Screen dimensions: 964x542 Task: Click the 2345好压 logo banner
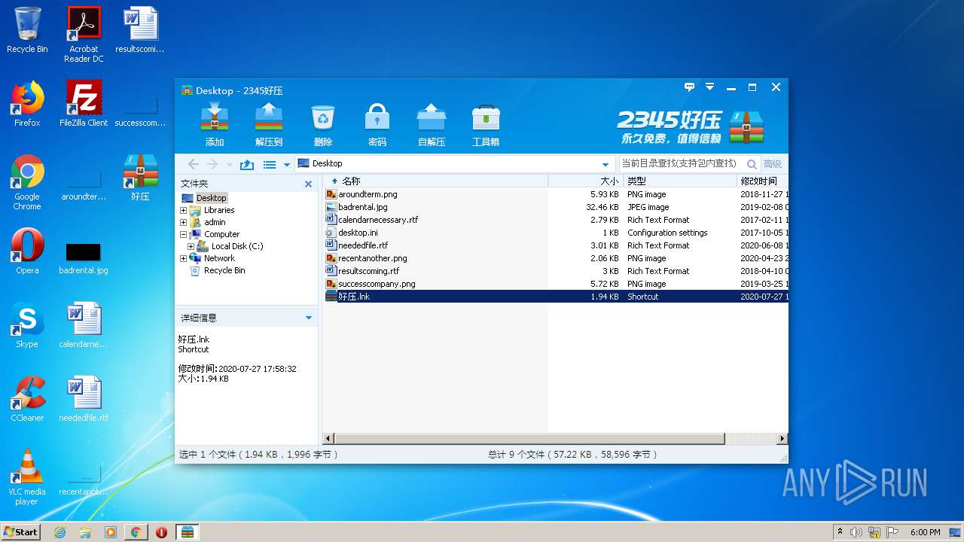(691, 126)
